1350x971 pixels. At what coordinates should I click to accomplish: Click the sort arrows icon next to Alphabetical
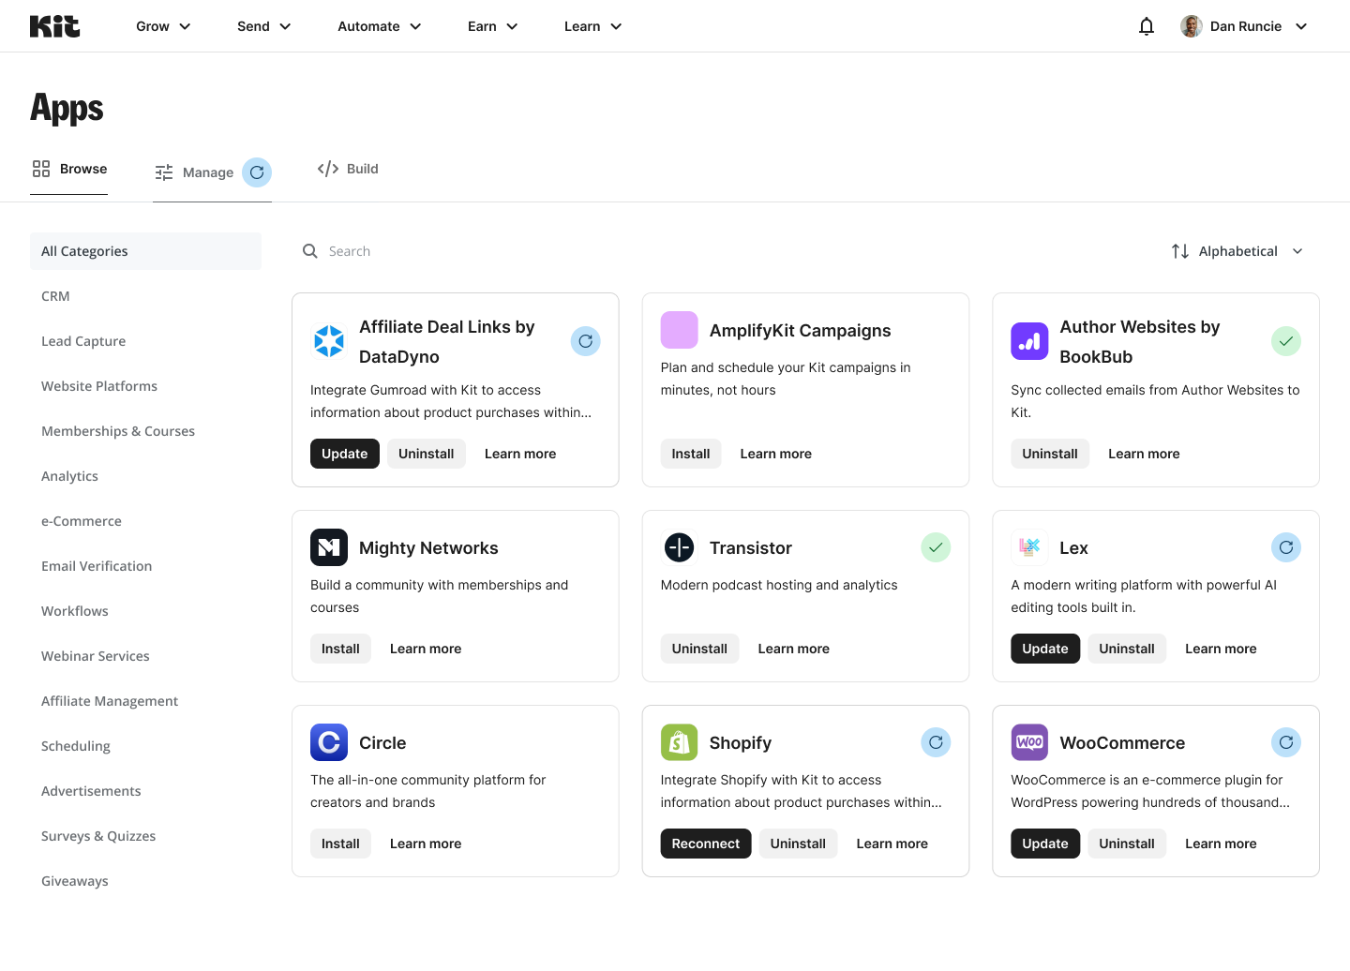pos(1180,251)
